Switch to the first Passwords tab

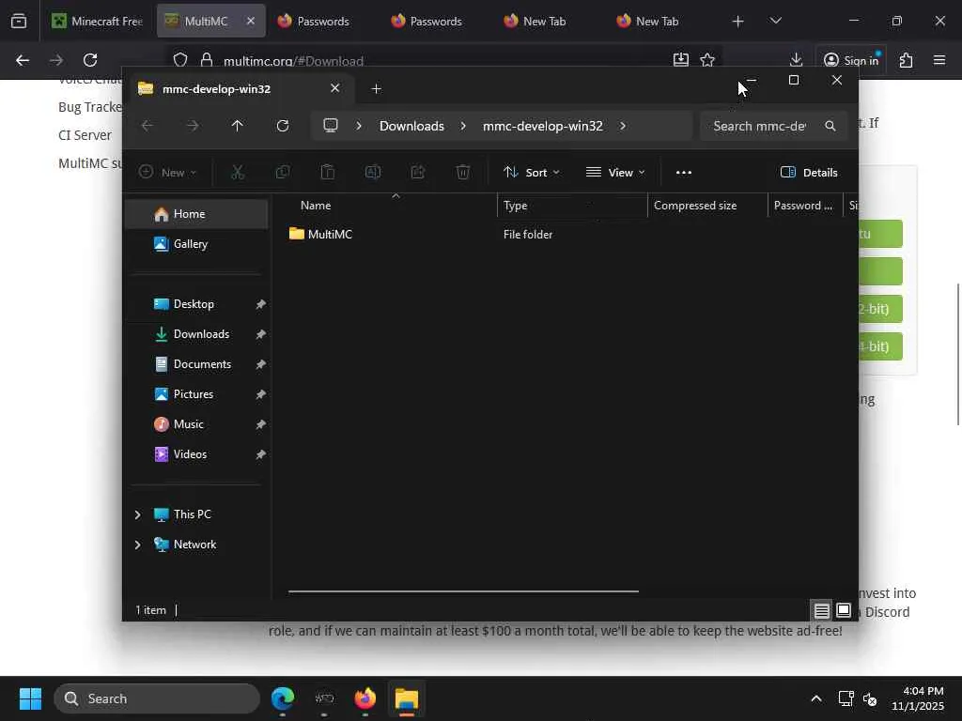(x=314, y=22)
